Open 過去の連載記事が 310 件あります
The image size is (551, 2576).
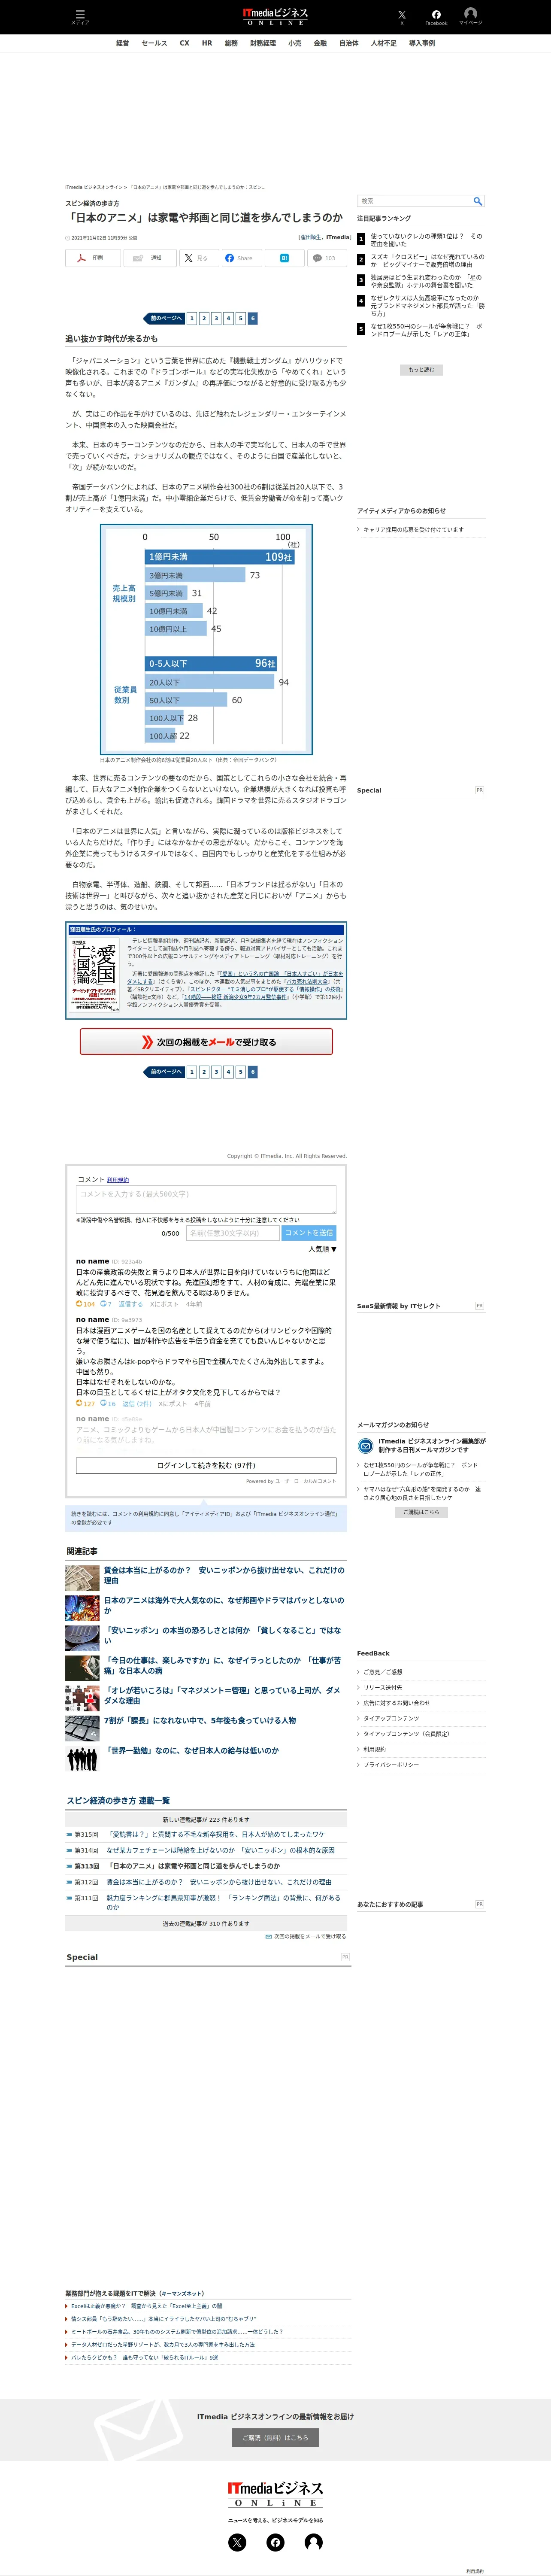[206, 1923]
